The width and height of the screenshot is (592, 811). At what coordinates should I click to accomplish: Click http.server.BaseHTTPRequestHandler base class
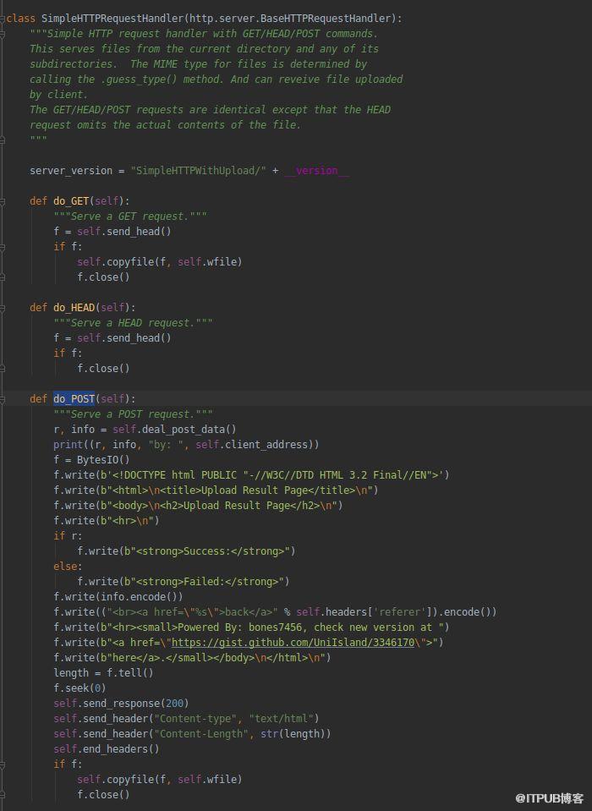click(290, 18)
